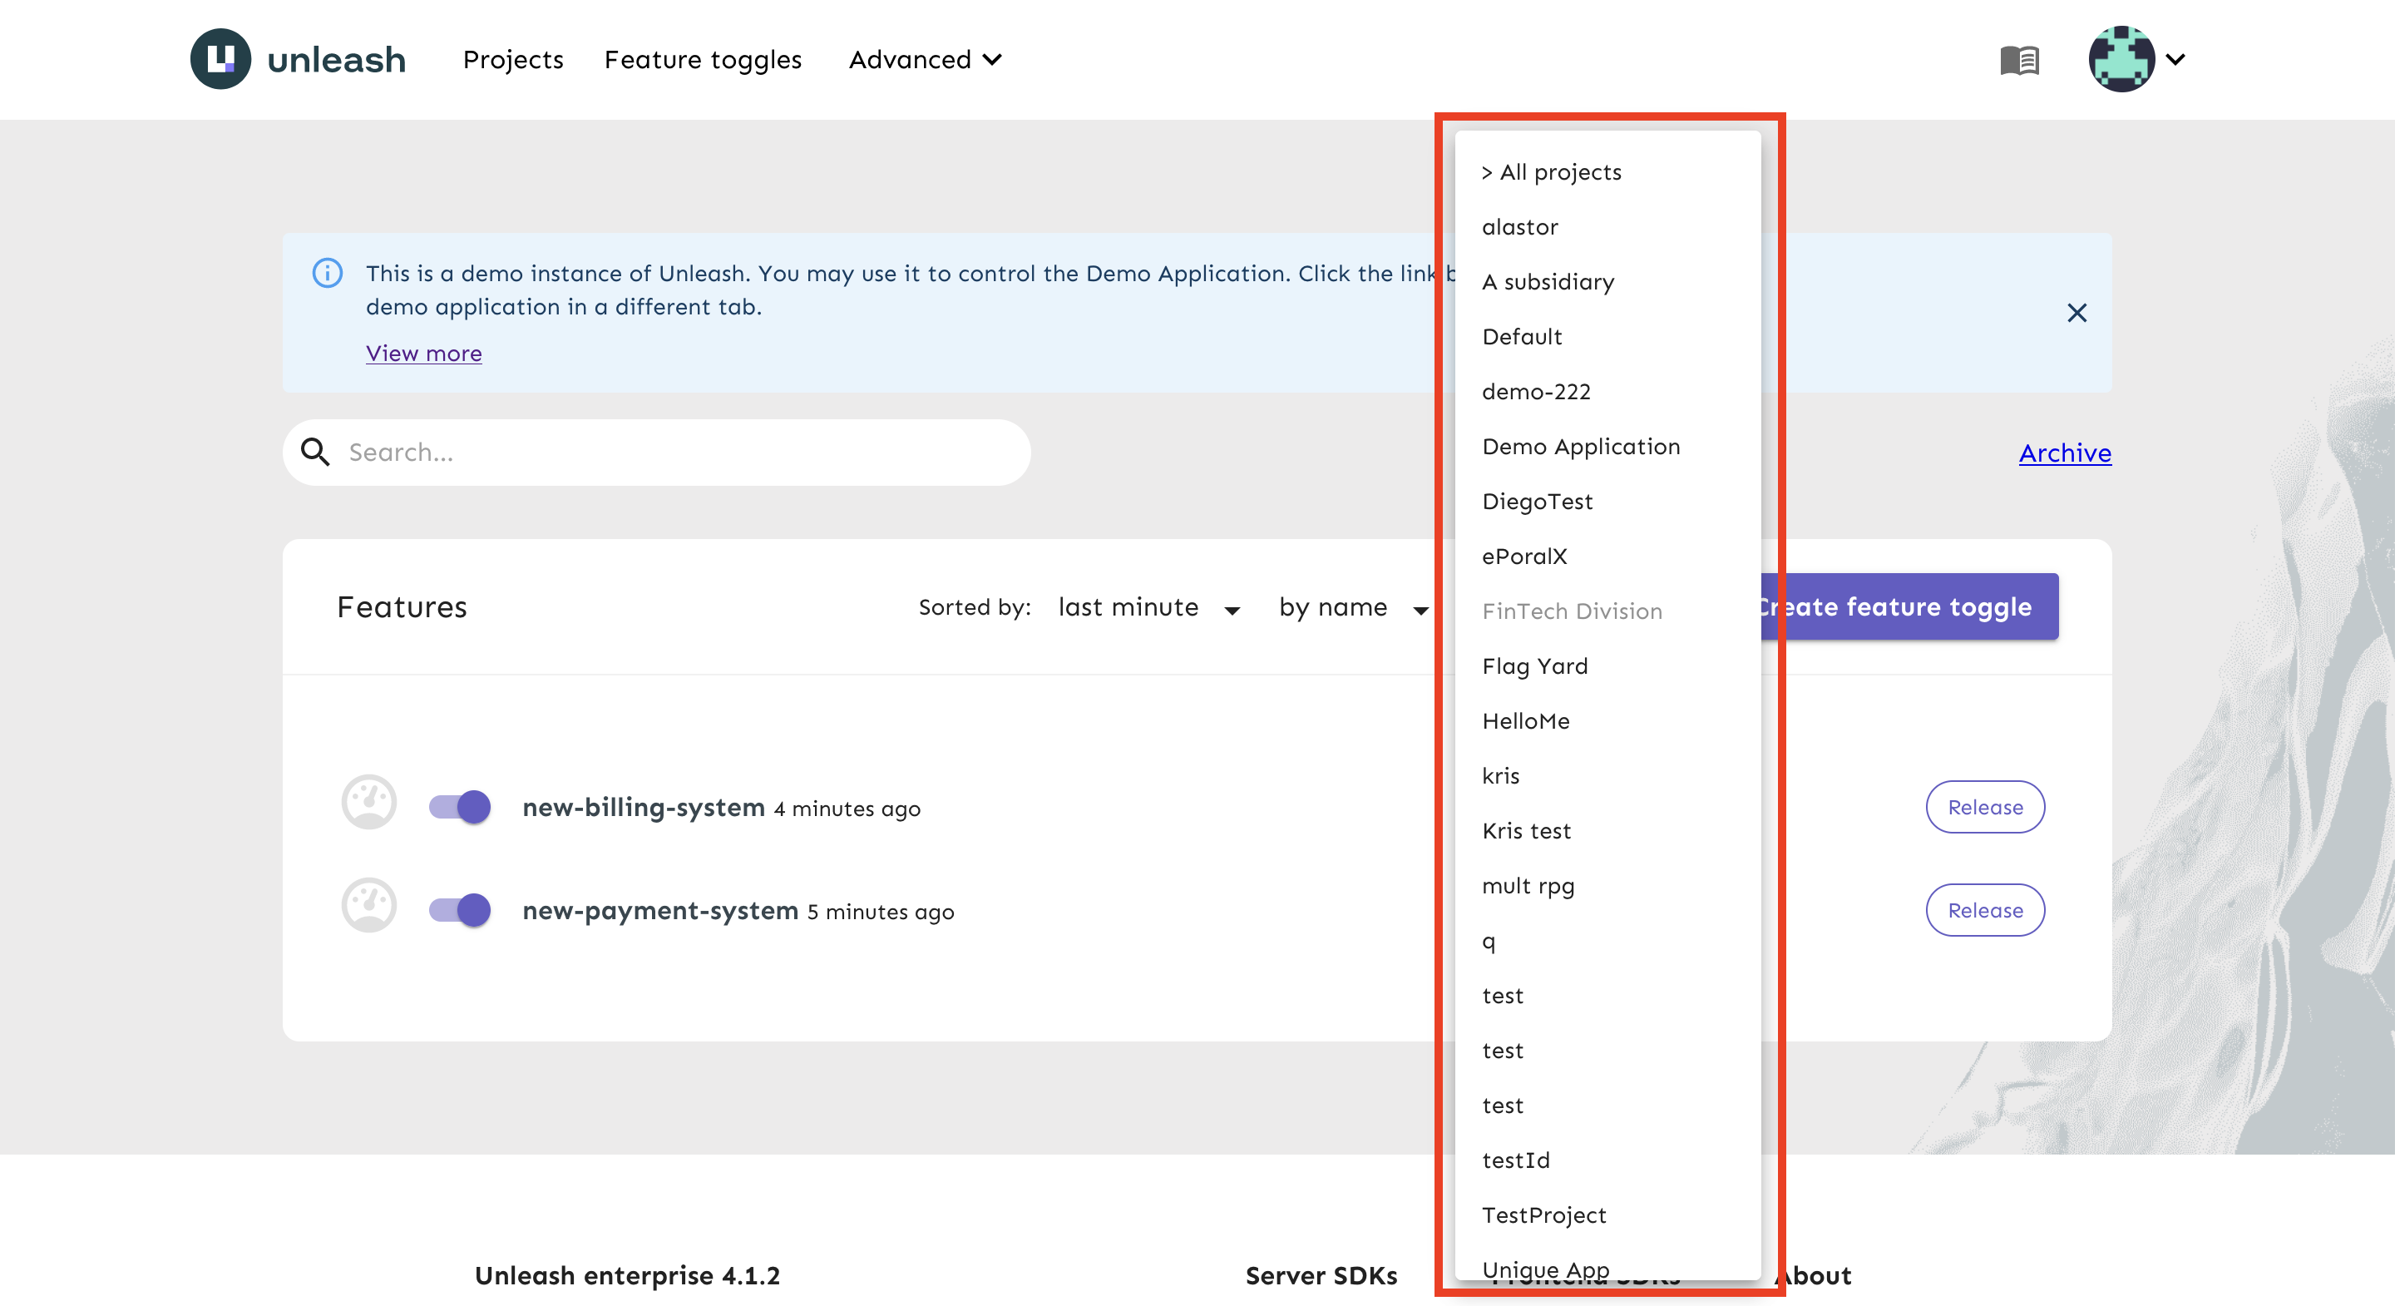Select Flag Yard project
Screen dimensions: 2395x1306
coord(1607,666)
